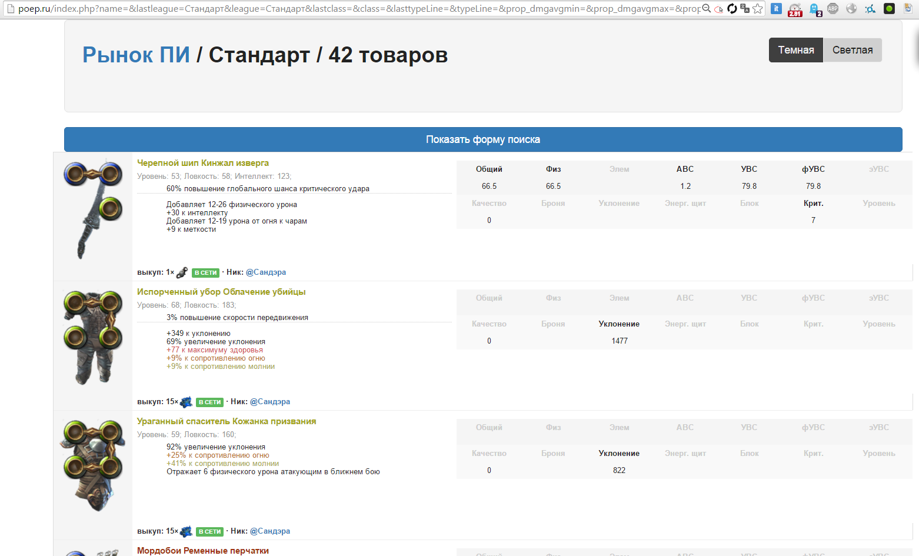This screenshot has height=556, width=919.
Task: Click В СЕТИ badge on Испорченный убор listing
Action: [x=210, y=402]
